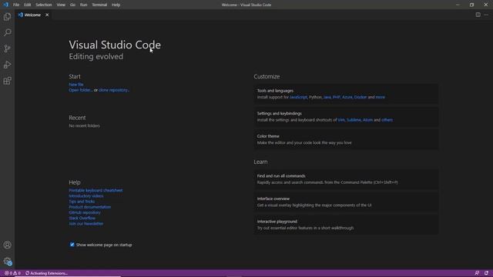Open the Explorer view in activity bar

[x=7, y=17]
